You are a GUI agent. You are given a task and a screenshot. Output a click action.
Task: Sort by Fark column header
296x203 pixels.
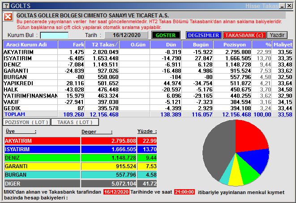pos(71,45)
